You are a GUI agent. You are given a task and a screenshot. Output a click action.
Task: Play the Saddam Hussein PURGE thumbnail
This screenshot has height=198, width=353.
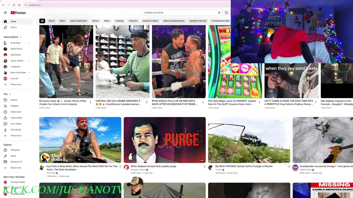165,140
